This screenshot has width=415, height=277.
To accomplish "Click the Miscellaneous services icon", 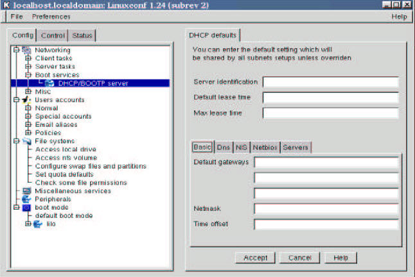I will point(26,190).
